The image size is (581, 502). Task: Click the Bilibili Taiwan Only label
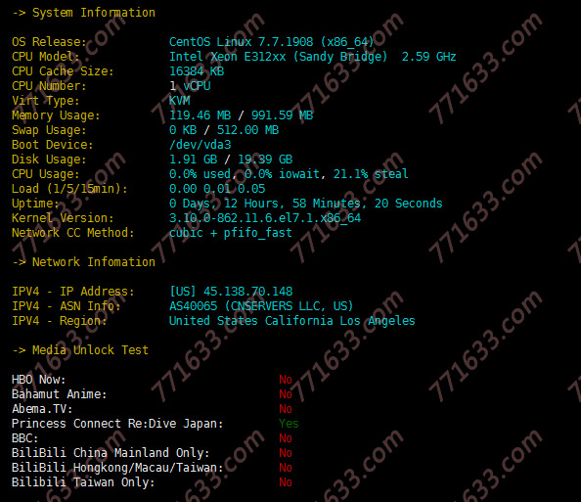tap(83, 482)
